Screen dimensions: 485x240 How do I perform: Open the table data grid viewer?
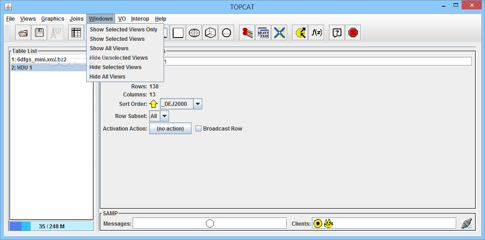pyautogui.click(x=76, y=32)
